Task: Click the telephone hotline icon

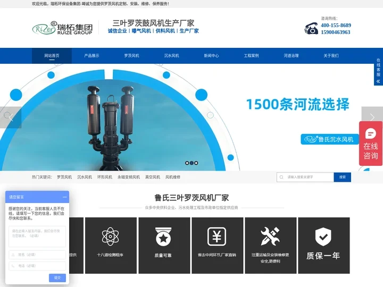Action: pyautogui.click(x=311, y=28)
